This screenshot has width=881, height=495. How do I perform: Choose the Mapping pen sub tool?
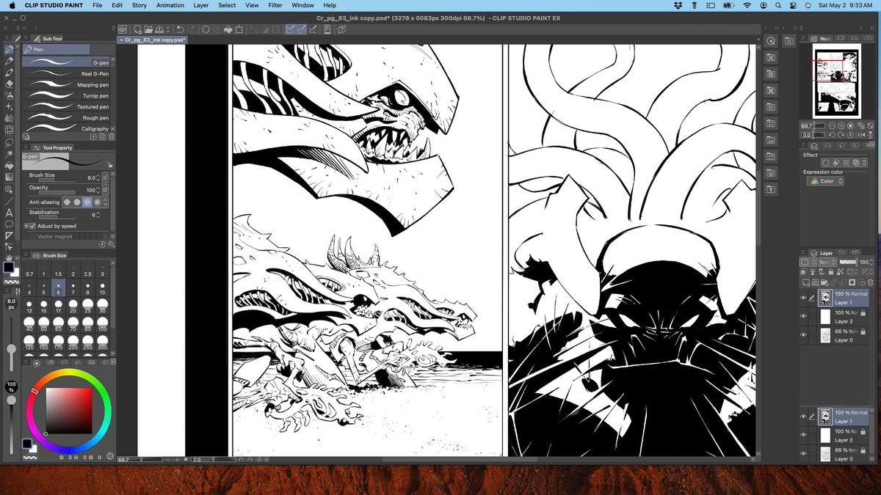(x=65, y=84)
